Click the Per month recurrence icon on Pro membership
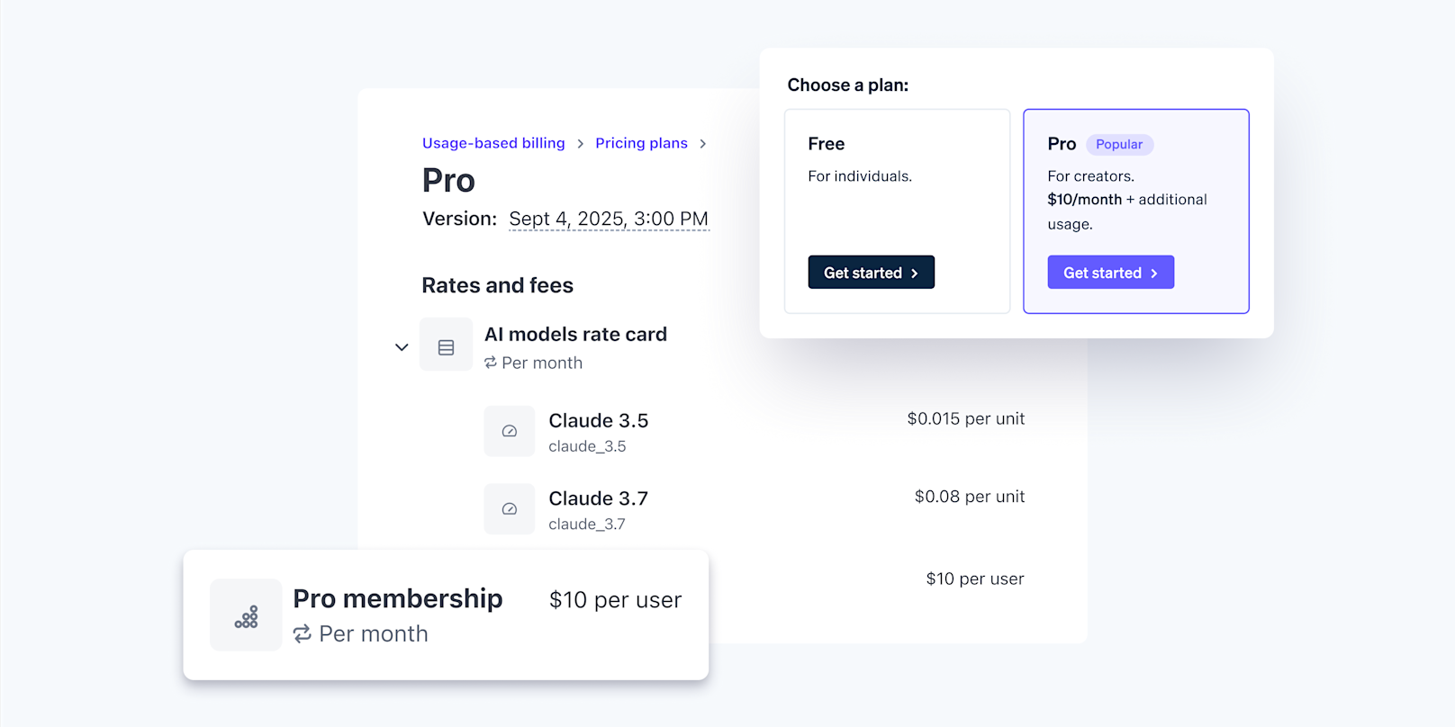The image size is (1455, 727). tap(303, 633)
